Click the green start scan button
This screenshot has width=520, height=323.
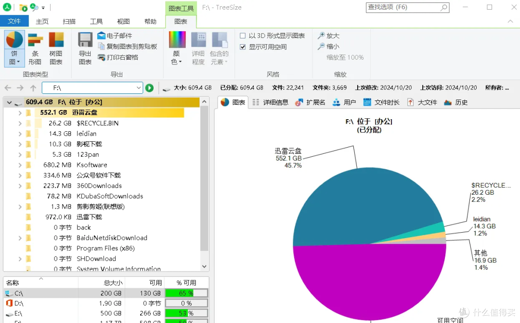pyautogui.click(x=150, y=87)
